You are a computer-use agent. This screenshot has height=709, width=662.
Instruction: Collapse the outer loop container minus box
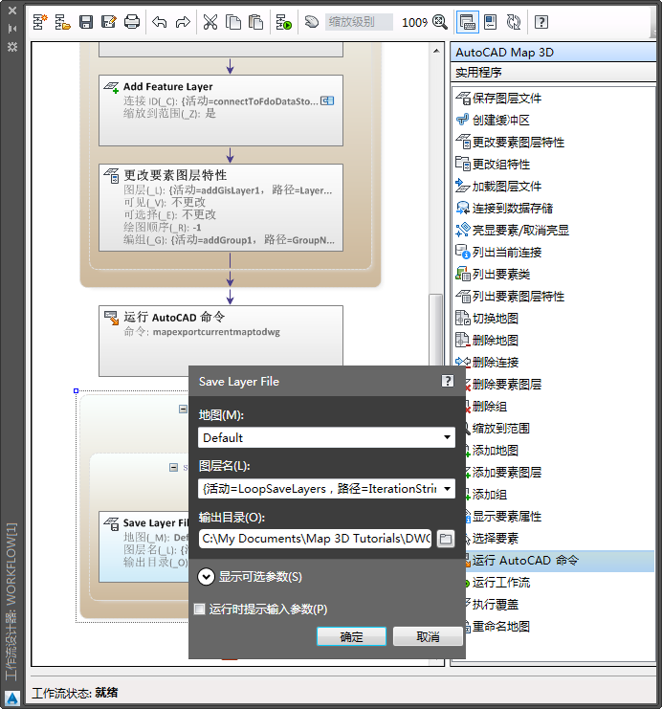click(183, 410)
